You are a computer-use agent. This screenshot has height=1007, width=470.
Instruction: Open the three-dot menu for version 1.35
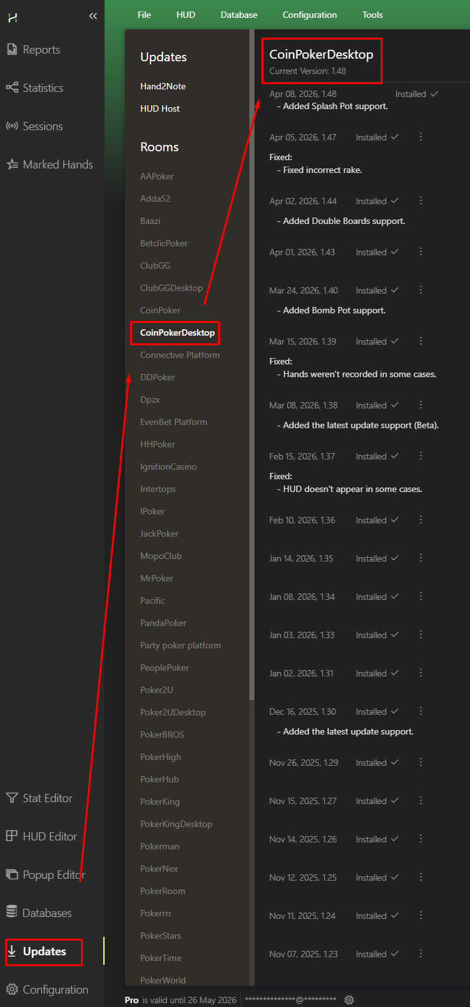421,558
